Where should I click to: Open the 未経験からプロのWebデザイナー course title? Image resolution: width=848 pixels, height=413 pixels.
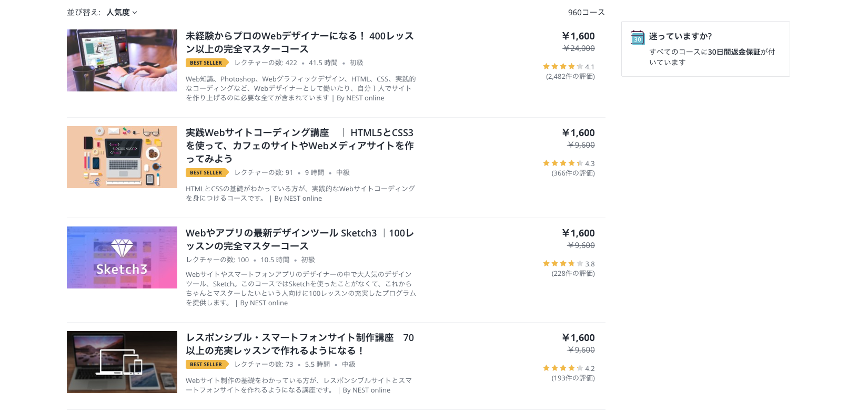point(300,43)
